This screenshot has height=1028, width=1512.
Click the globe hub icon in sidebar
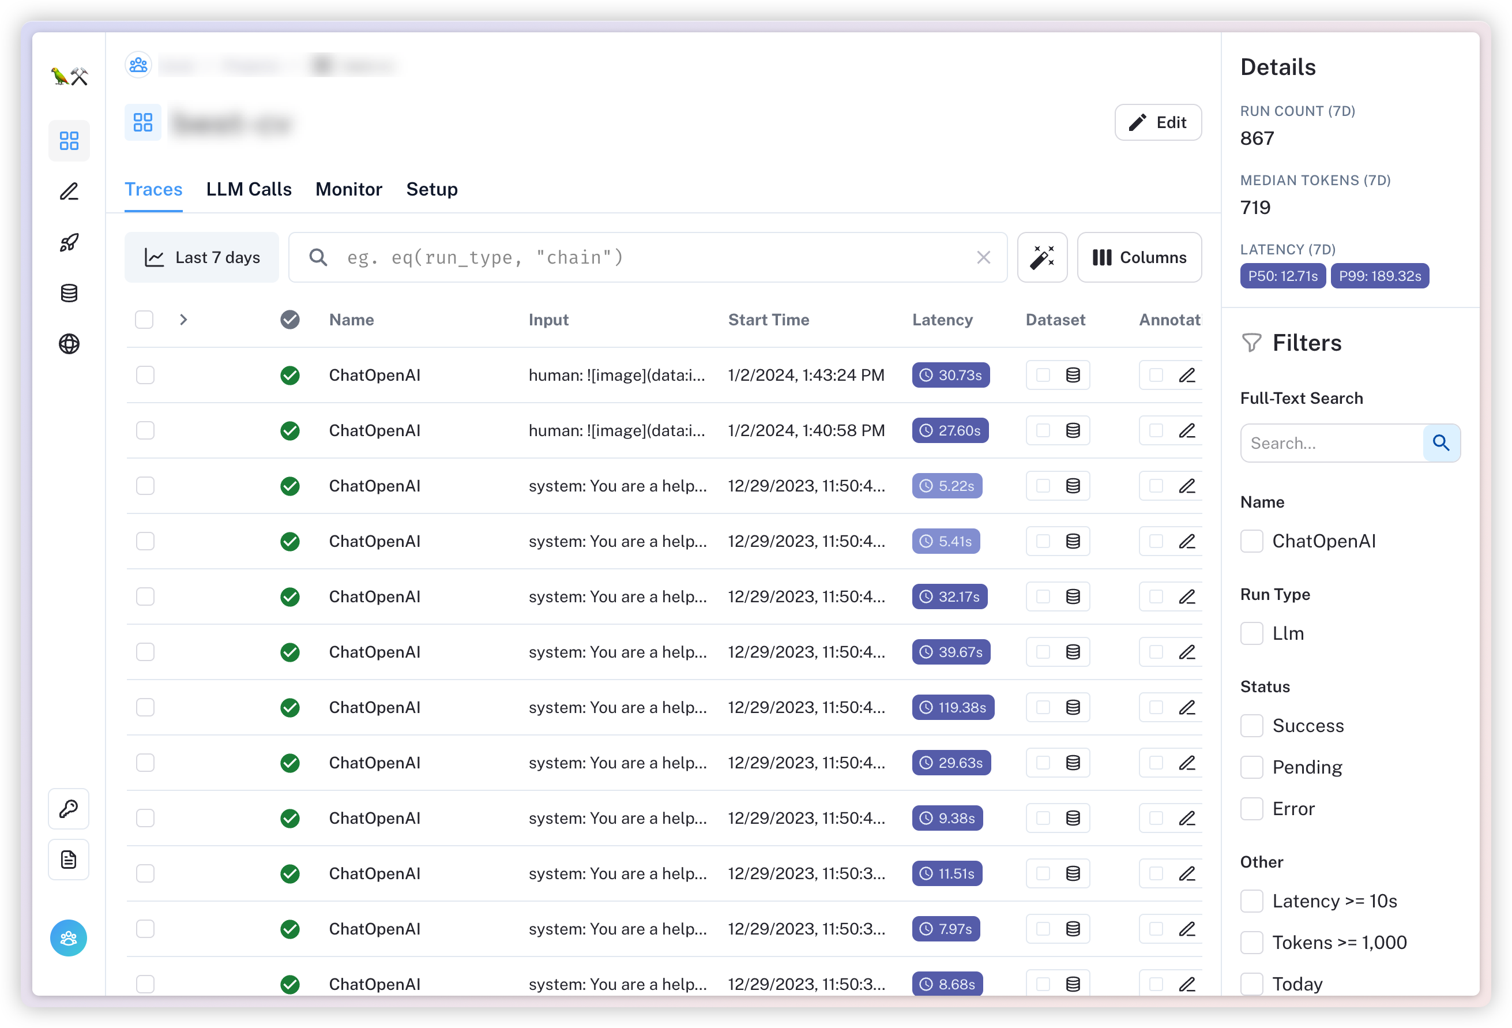(69, 344)
